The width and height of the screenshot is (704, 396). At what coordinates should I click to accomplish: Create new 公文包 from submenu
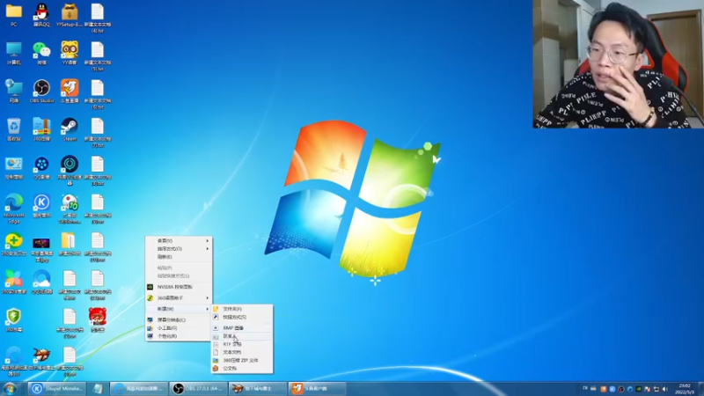click(x=242, y=369)
